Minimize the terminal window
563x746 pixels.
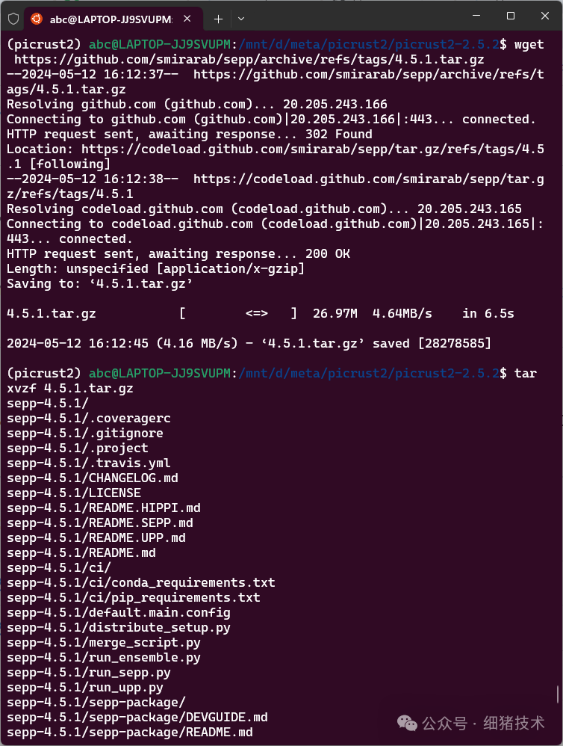click(x=476, y=16)
